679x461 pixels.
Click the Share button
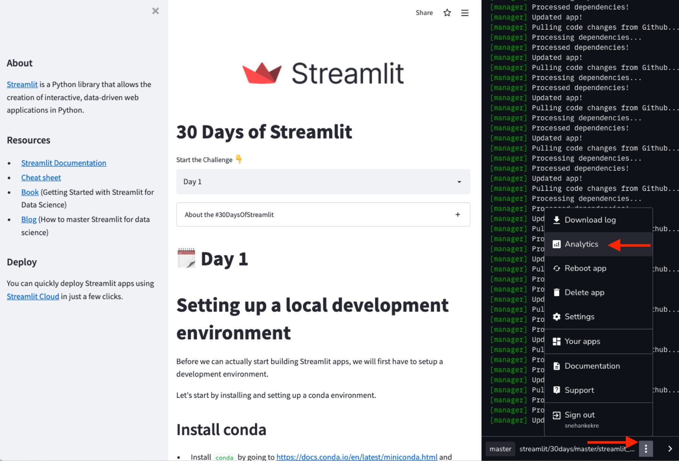pos(424,13)
